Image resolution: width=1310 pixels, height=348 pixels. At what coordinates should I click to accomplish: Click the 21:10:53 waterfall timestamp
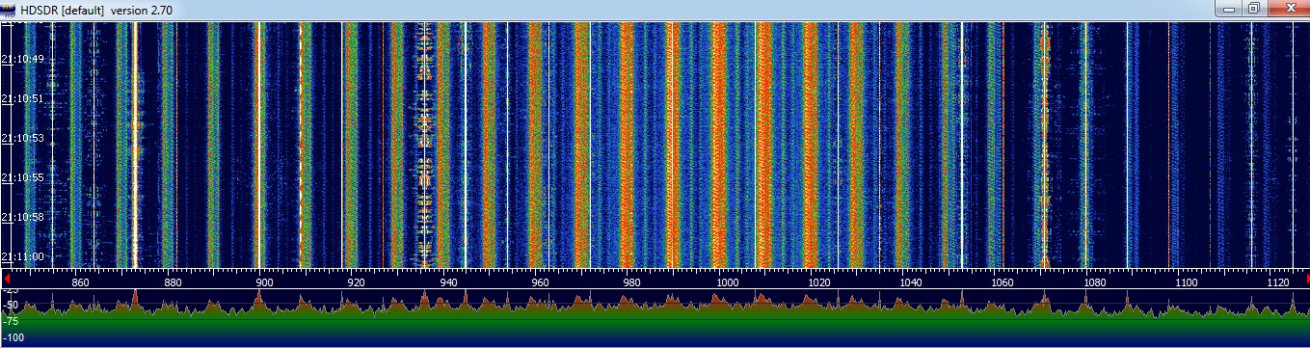click(24, 138)
